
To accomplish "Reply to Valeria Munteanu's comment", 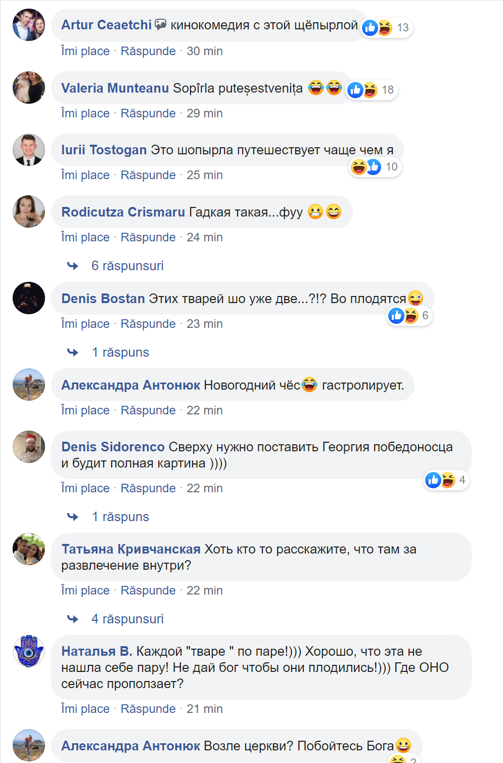I will (148, 113).
